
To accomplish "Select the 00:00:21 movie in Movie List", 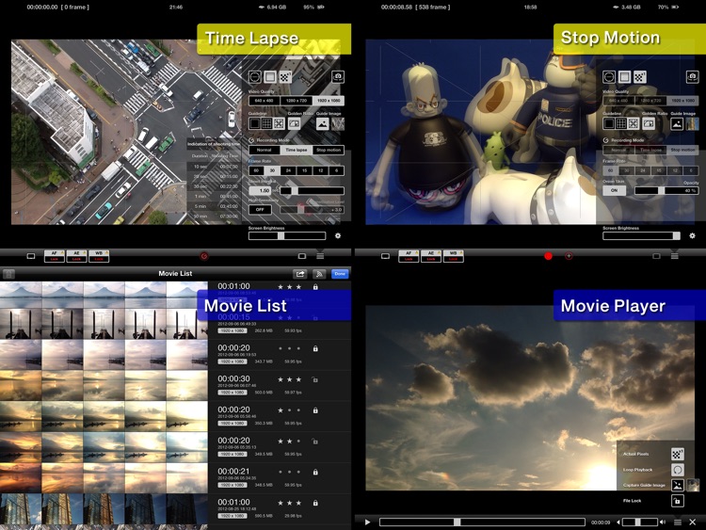I will click(175, 478).
